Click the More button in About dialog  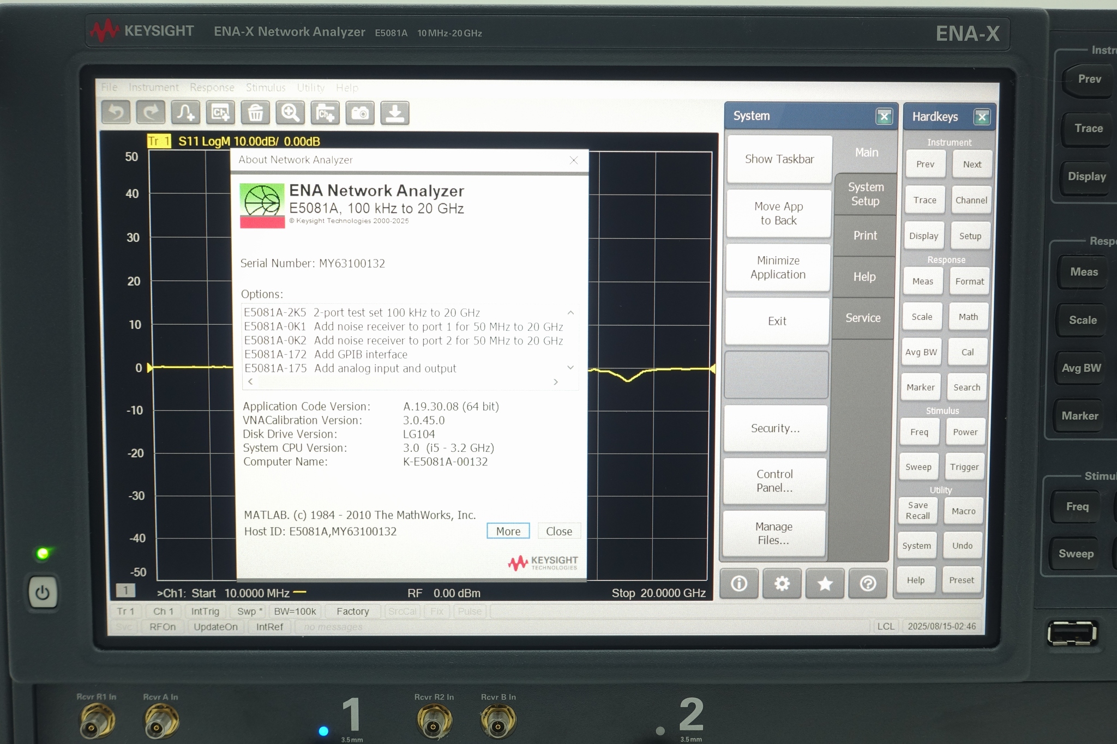pyautogui.click(x=508, y=531)
